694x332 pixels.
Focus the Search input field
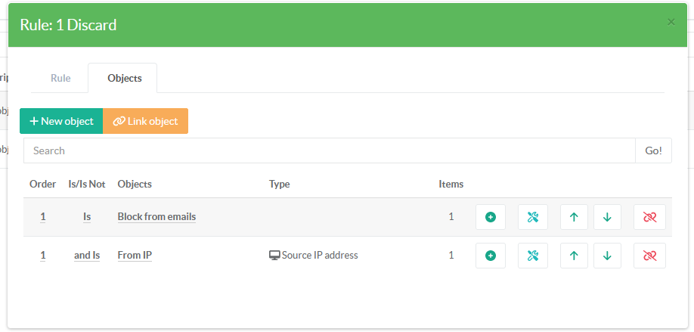click(329, 150)
